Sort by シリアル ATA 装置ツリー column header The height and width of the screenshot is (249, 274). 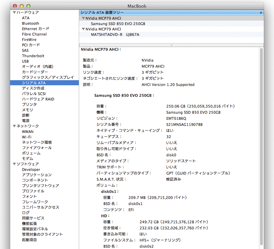pyautogui.click(x=171, y=12)
